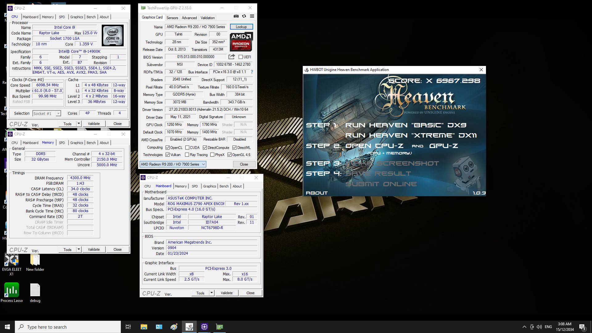The height and width of the screenshot is (333, 592).
Task: Click Validate in top CPU-Z window
Action: point(94,124)
